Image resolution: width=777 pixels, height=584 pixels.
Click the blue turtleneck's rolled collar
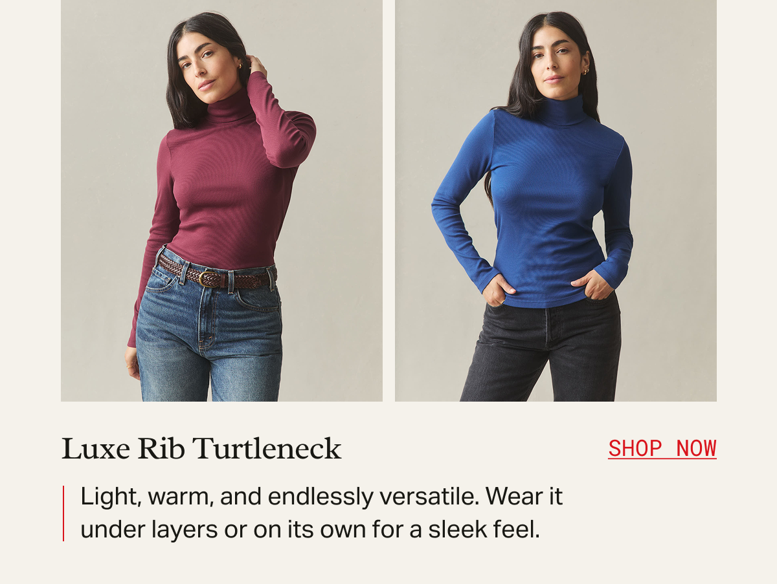[561, 110]
